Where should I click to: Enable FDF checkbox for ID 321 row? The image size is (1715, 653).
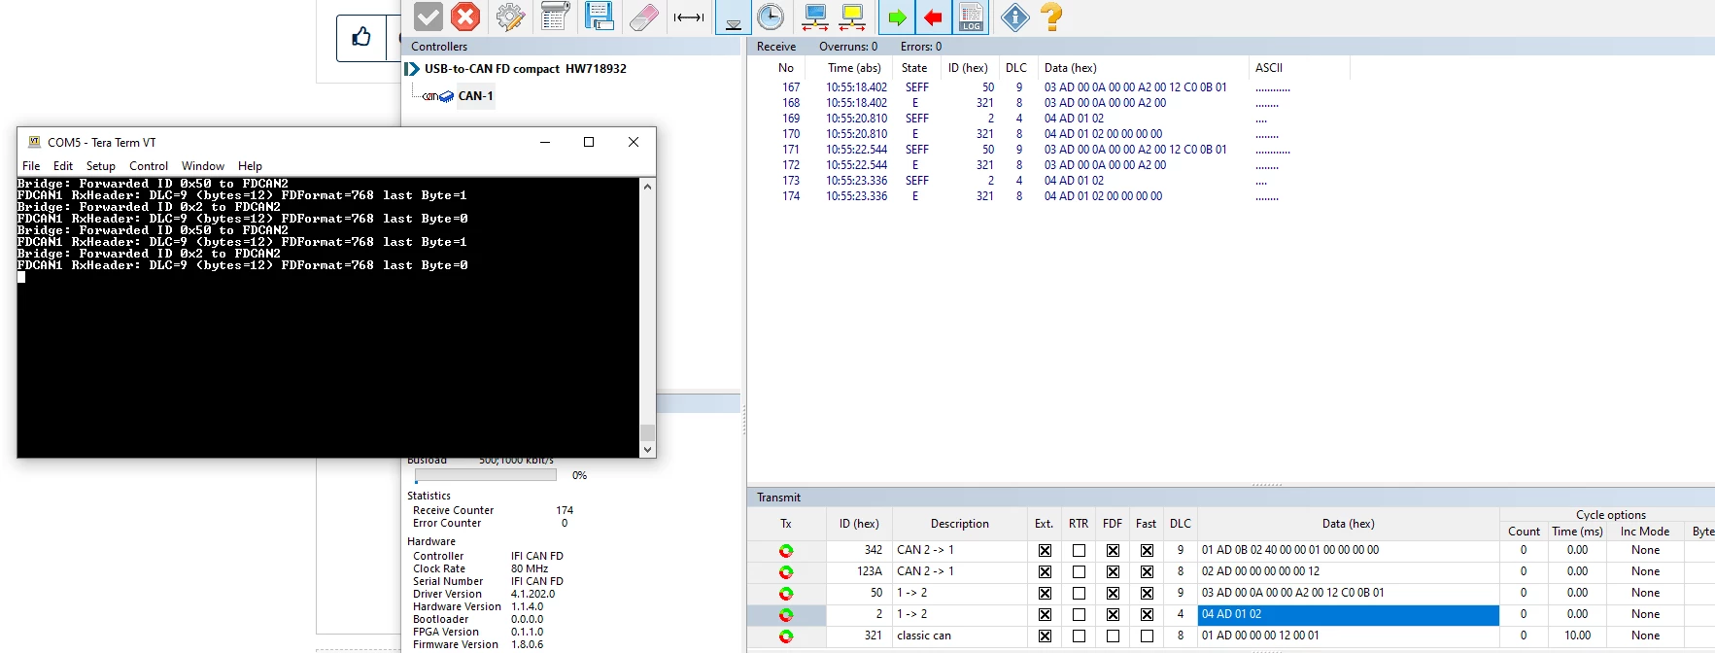[x=1113, y=636]
